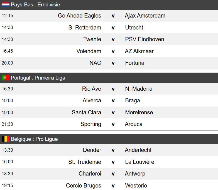Click the 14:30 S. Rotterdam kickoff time
Screen dimensions: 218x190
point(8,28)
